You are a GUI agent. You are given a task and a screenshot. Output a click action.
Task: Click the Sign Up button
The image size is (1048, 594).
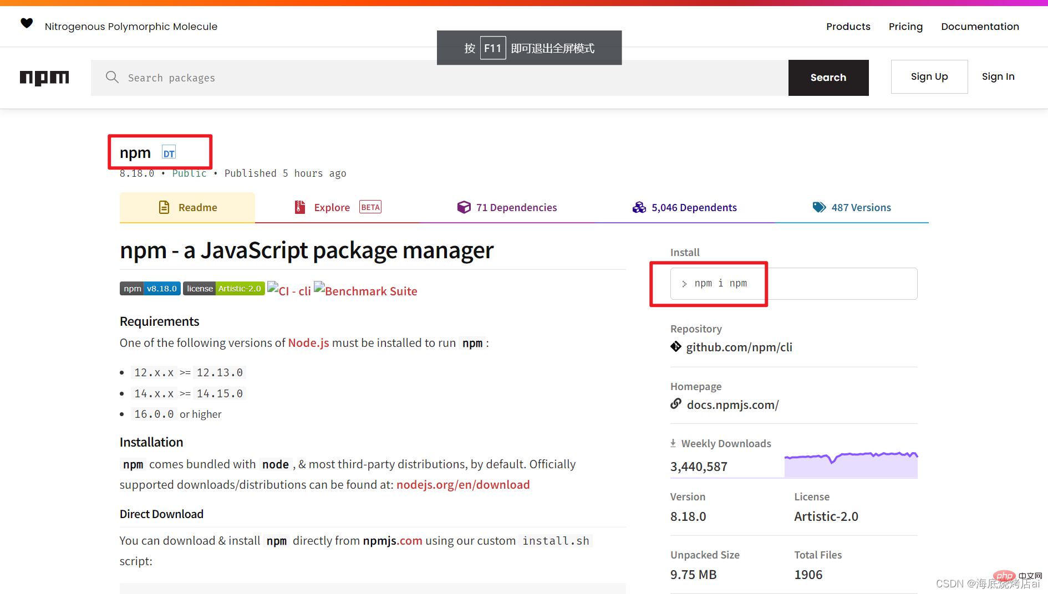tap(929, 76)
